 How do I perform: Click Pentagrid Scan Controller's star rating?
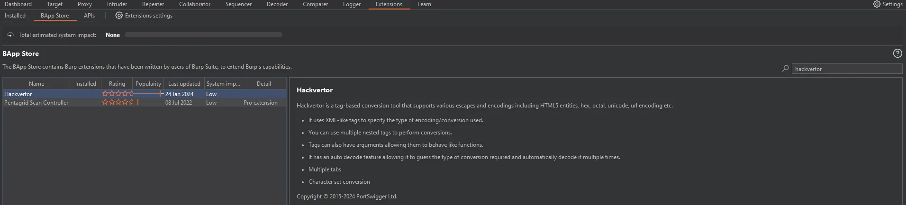coord(118,103)
